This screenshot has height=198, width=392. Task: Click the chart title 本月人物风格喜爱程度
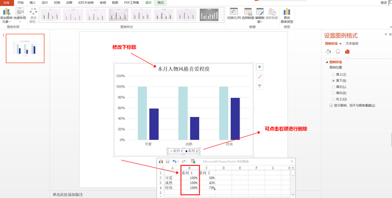(x=183, y=69)
